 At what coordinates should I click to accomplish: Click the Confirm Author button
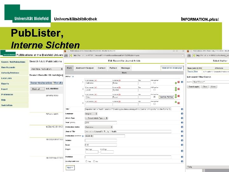tap(166, 97)
